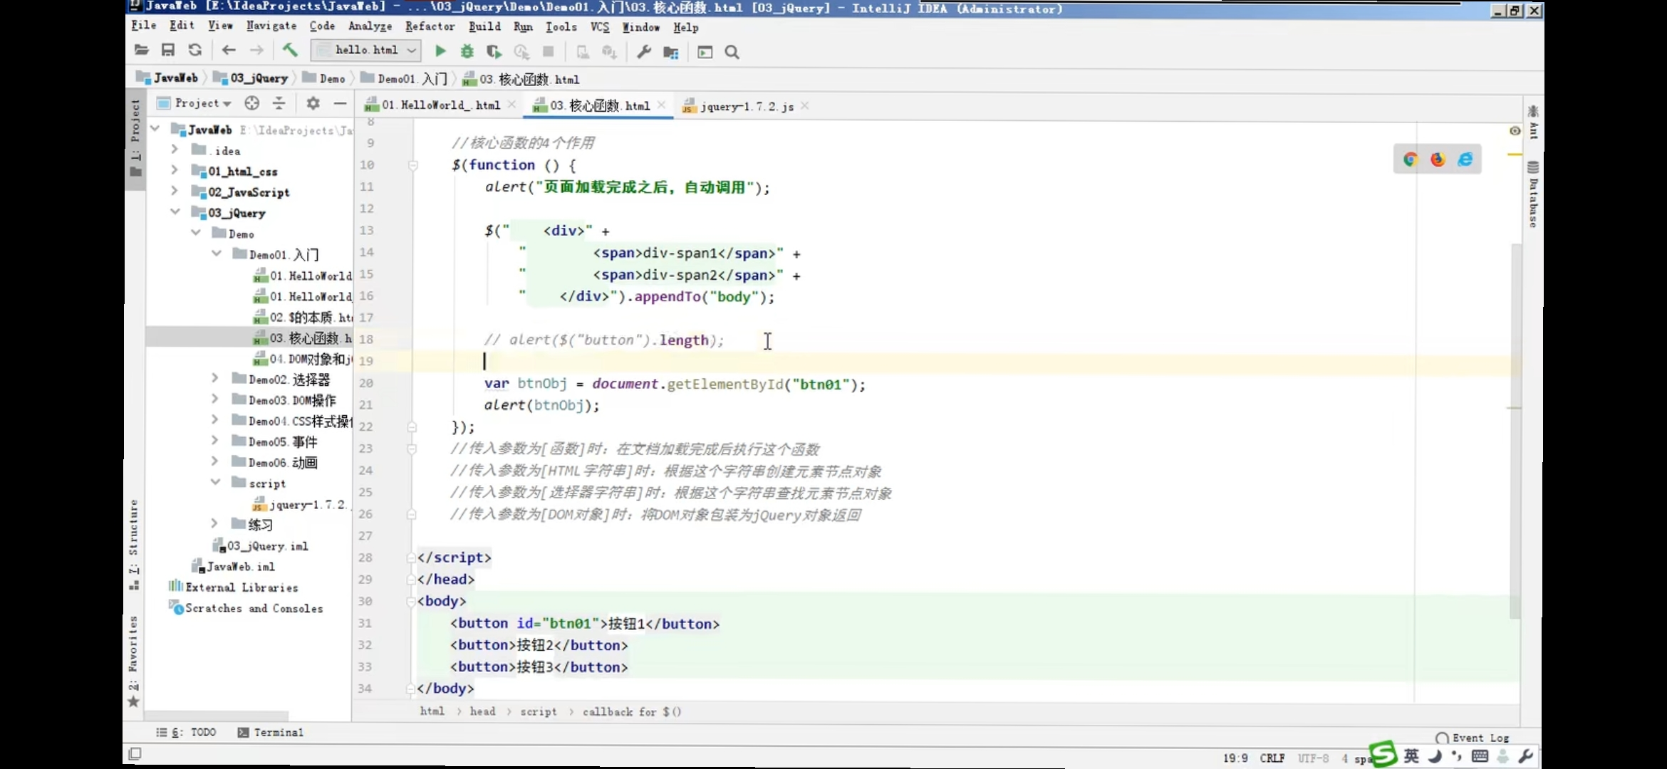Click the UTF-8 encoding in status bar
Screen dimensions: 1667x769
pos(1313,758)
